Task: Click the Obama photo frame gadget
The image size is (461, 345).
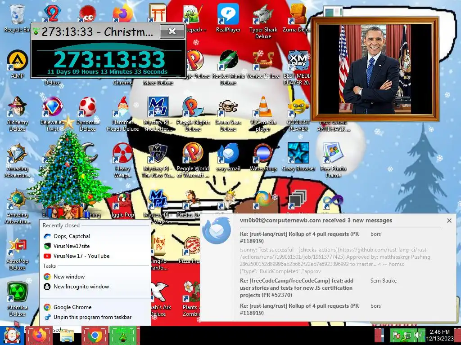Action: coord(375,69)
